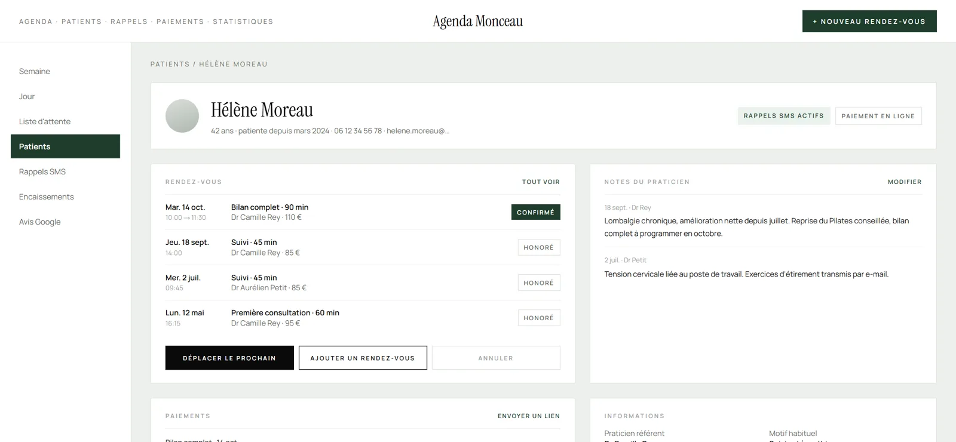Click the patient's truncated helene.moreau@ email text

pyautogui.click(x=418, y=131)
